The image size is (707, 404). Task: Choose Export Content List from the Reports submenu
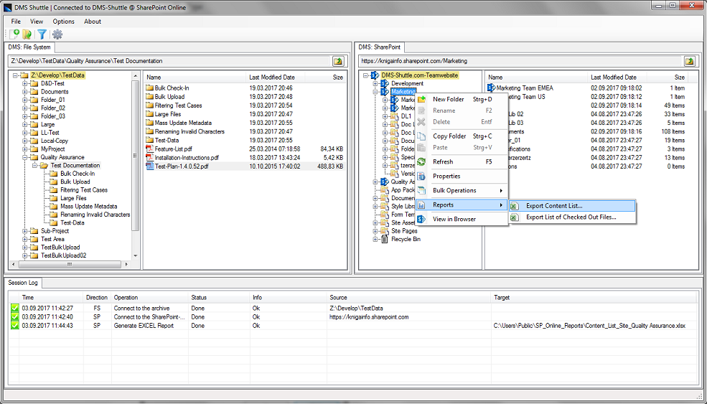[x=572, y=206]
